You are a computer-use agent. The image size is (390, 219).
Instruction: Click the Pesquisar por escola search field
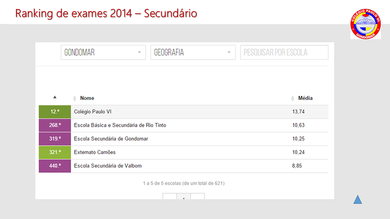284,52
